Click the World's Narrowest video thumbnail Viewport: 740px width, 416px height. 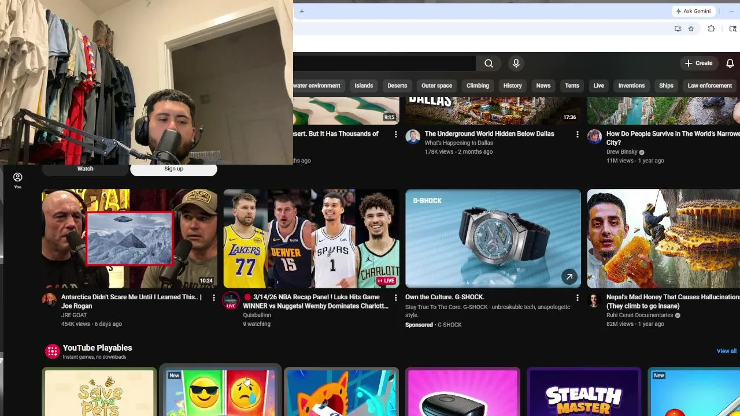click(664, 111)
